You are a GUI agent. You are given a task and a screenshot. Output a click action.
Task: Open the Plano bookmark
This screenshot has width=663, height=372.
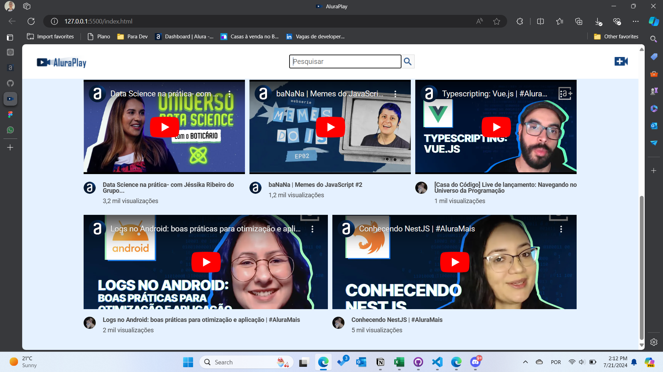coord(99,37)
